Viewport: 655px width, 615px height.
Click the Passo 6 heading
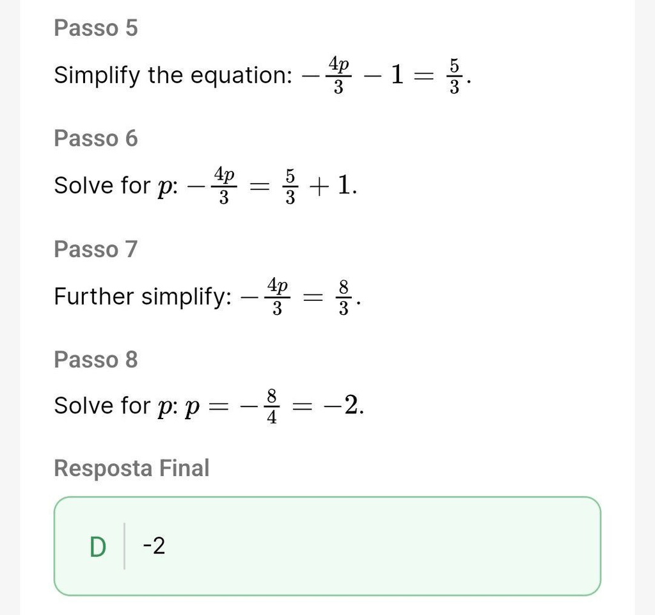click(x=96, y=138)
